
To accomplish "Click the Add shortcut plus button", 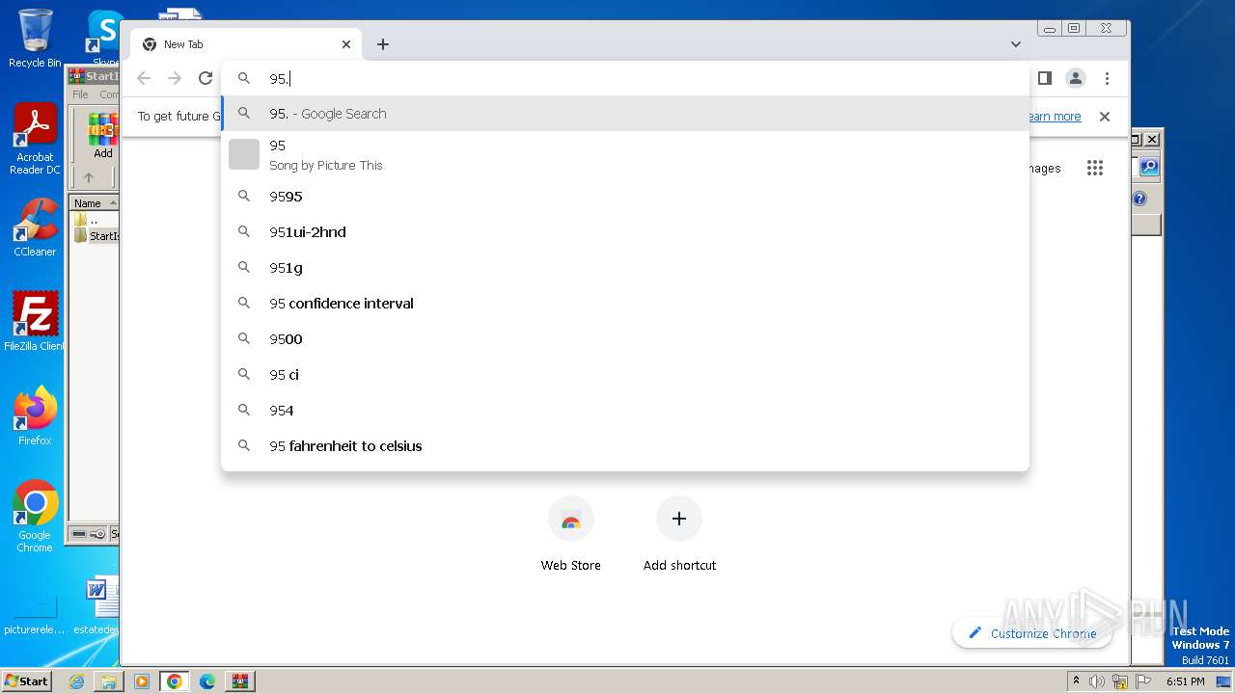I will (x=679, y=519).
